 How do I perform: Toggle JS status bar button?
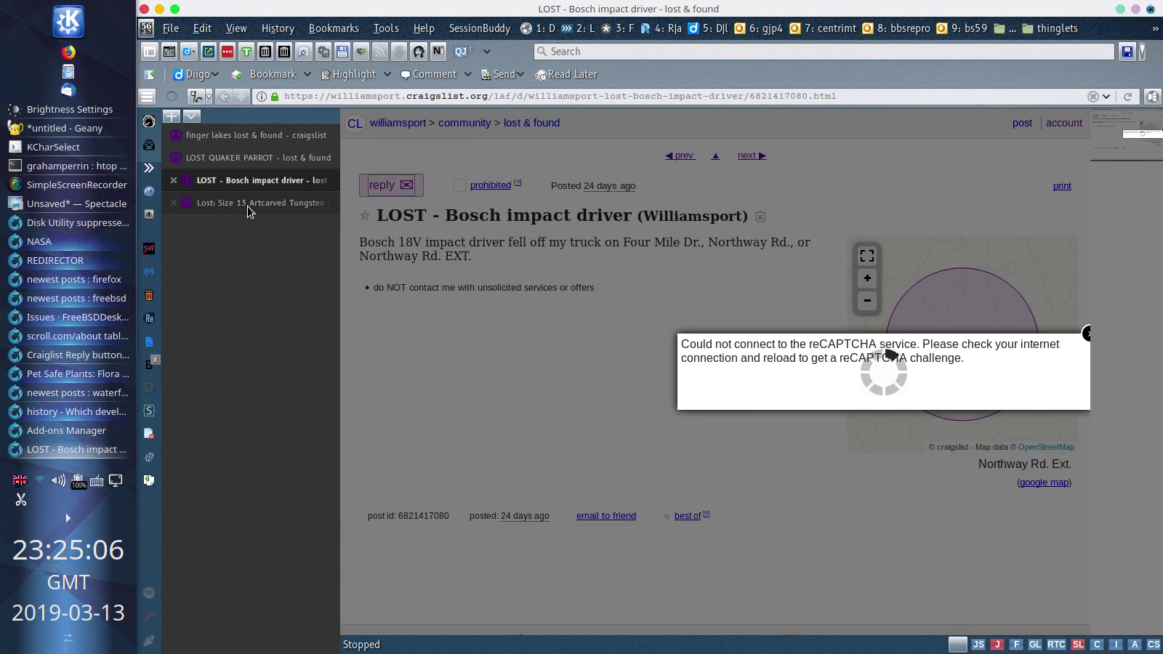[978, 645]
